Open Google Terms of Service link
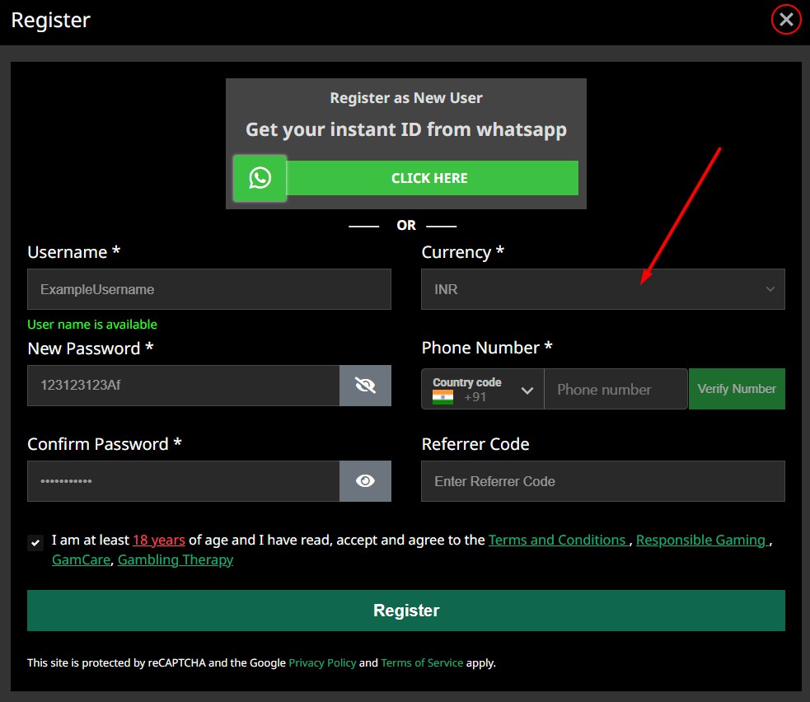The image size is (810, 702). pos(422,662)
